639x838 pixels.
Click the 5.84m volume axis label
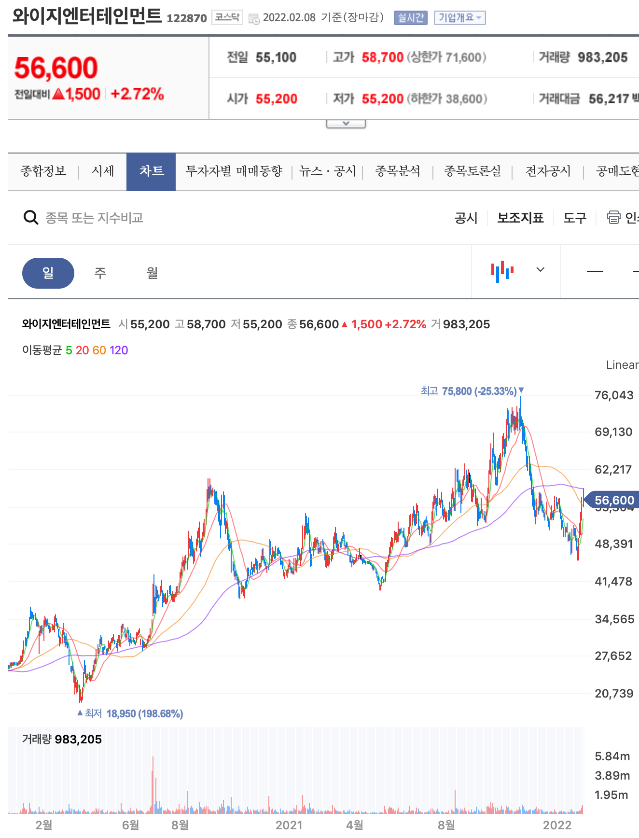point(612,756)
